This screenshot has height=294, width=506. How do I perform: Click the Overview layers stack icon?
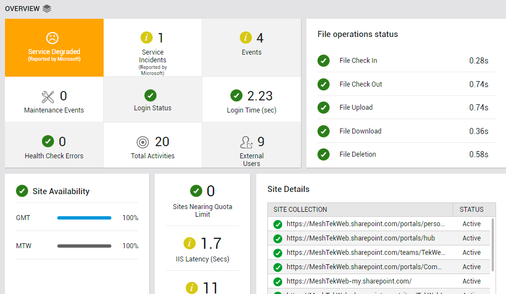tap(47, 8)
